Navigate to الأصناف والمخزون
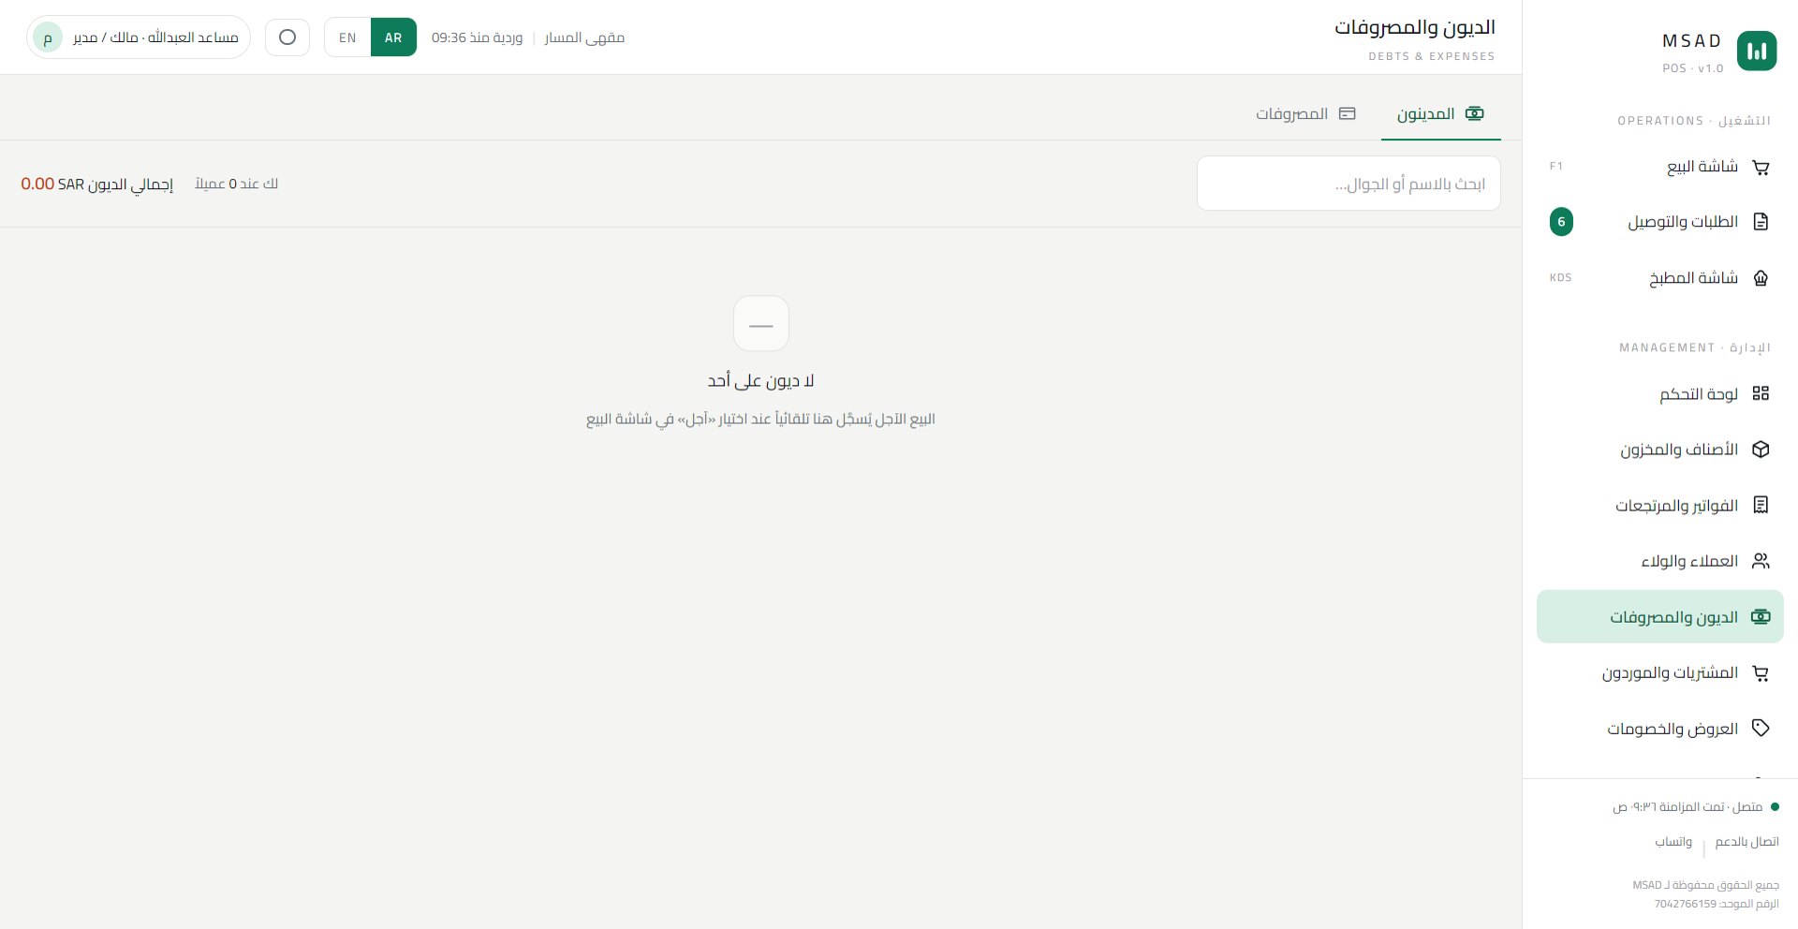 point(1660,450)
